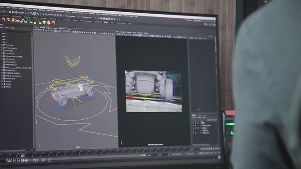Open the Outliner Help menu
Screen dimensions: 301x169
point(13,28)
